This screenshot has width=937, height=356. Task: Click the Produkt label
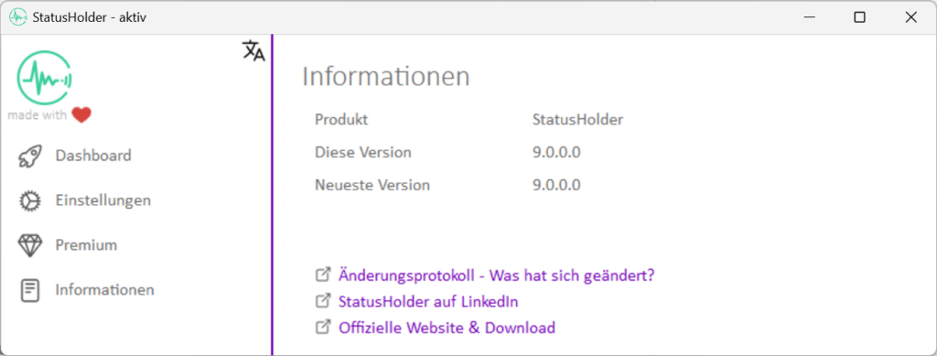[x=341, y=120]
